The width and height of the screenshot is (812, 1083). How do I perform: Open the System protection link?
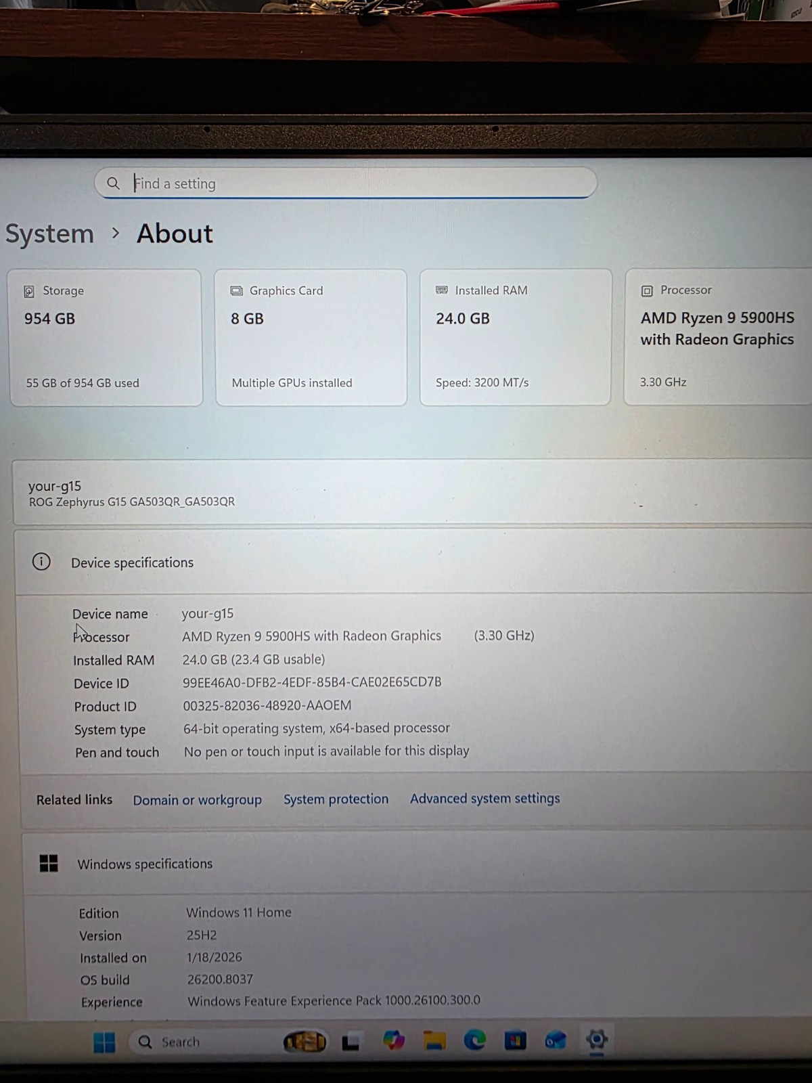click(x=336, y=799)
